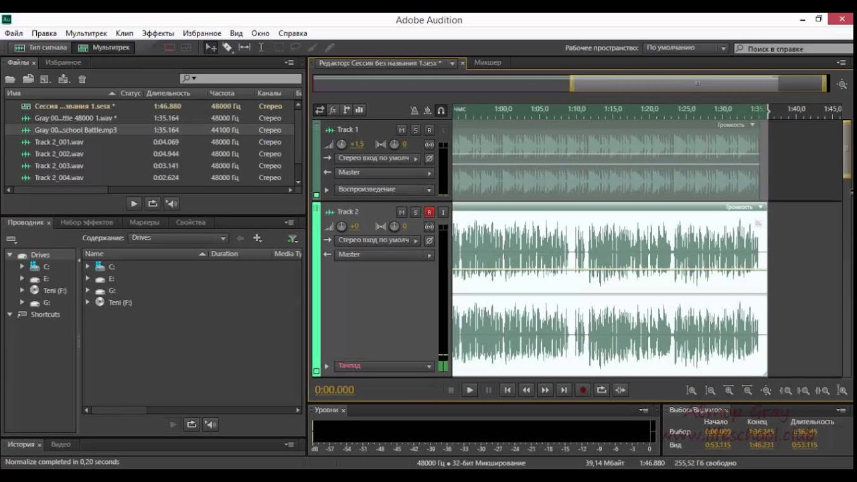
Task: Click the navigator zoom icon at top right
Action: point(842,84)
